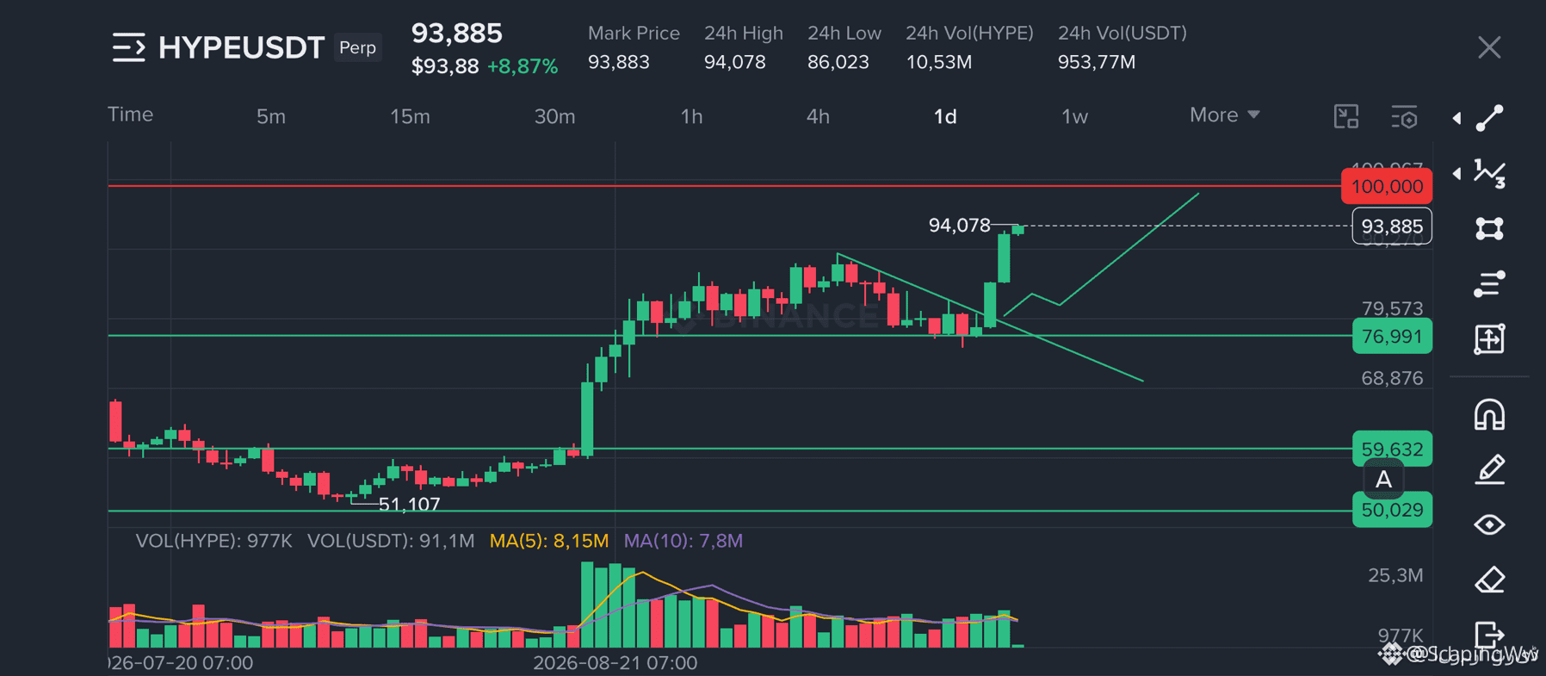Viewport: 1546px width, 676px height.
Task: Switch to the 1w timeframe
Action: point(1074,116)
